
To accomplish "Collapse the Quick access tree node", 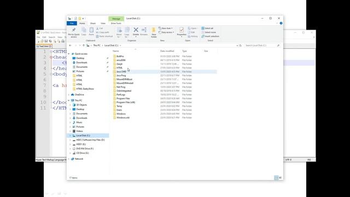I will (x=69, y=54).
